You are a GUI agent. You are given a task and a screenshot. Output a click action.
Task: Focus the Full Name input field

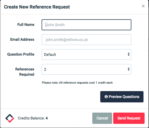point(86,25)
